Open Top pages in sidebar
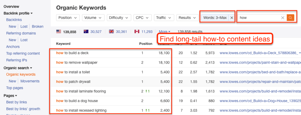 pyautogui.click(x=15, y=88)
